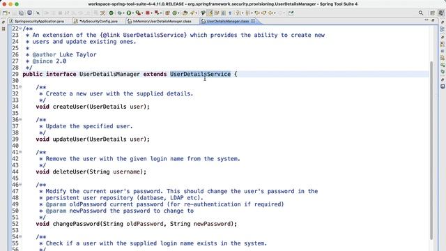Screen dimensions: 446x251
Task: Open the Next Annotation dropdown arrow
Action: point(243,13)
